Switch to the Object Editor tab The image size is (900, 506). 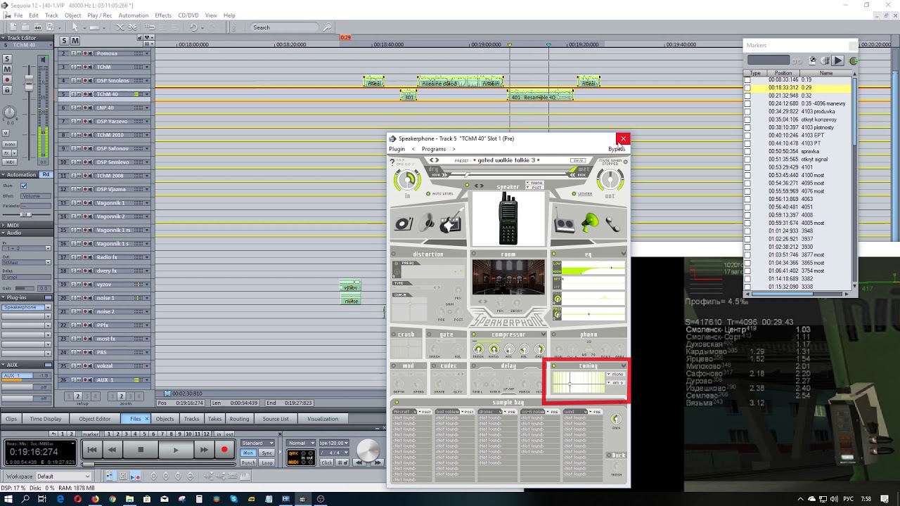point(94,419)
